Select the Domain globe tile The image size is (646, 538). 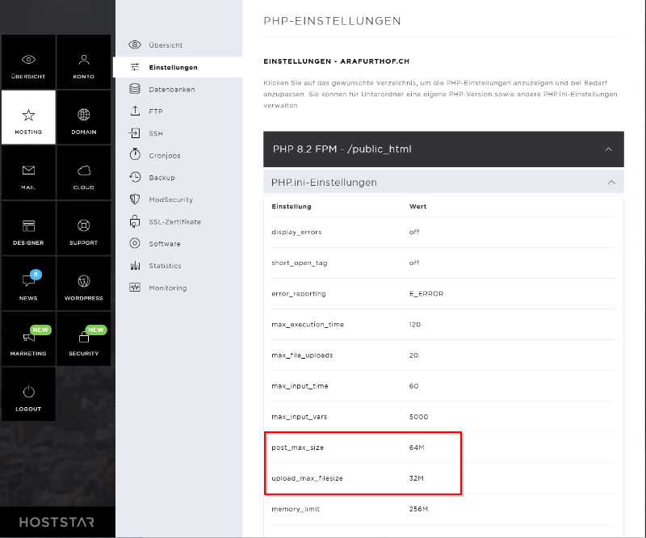click(83, 118)
